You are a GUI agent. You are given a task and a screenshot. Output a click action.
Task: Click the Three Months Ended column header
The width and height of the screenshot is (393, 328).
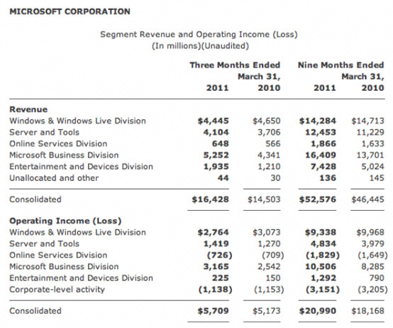coord(235,65)
